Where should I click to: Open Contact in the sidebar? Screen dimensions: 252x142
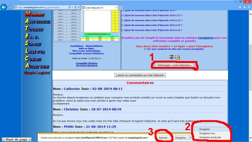click(x=33, y=58)
